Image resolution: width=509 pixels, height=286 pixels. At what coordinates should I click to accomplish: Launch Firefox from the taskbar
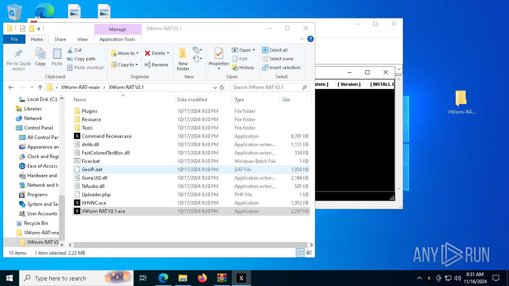click(202, 278)
